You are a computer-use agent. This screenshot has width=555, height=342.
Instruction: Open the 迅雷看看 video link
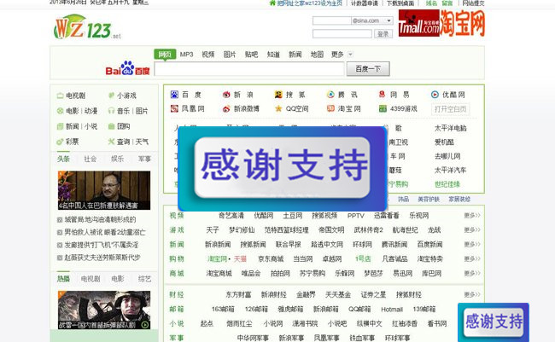[387, 216]
